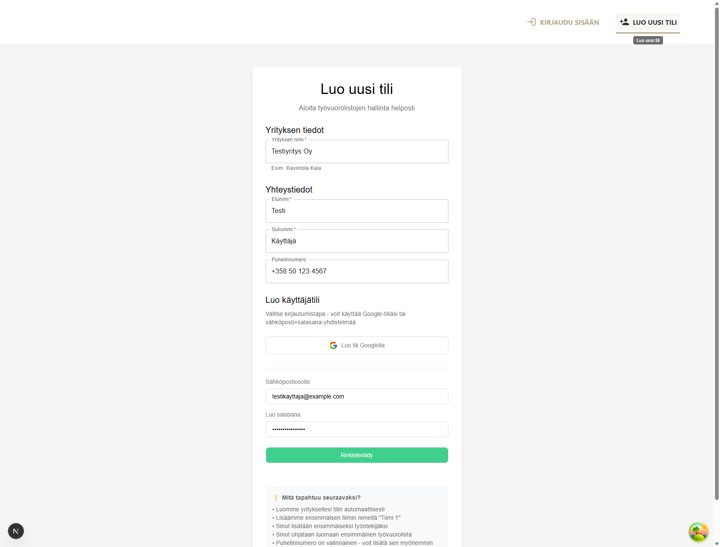Focus the Yrityksen nimi field

[357, 151]
